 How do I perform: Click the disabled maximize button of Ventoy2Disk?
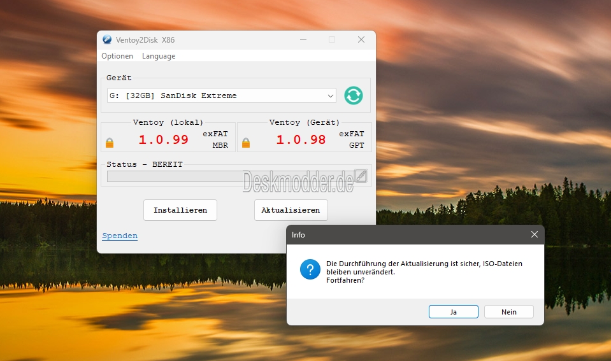[332, 39]
